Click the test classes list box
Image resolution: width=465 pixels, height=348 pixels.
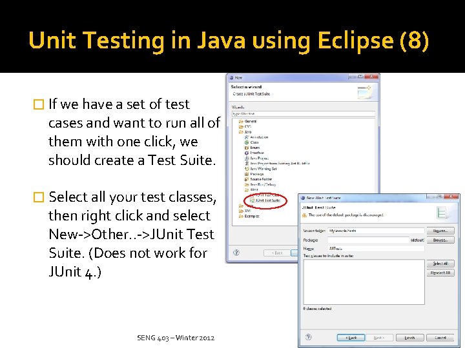tap(364, 282)
